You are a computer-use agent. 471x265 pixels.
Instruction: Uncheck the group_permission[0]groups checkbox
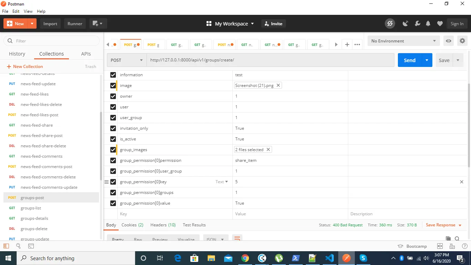(x=113, y=193)
